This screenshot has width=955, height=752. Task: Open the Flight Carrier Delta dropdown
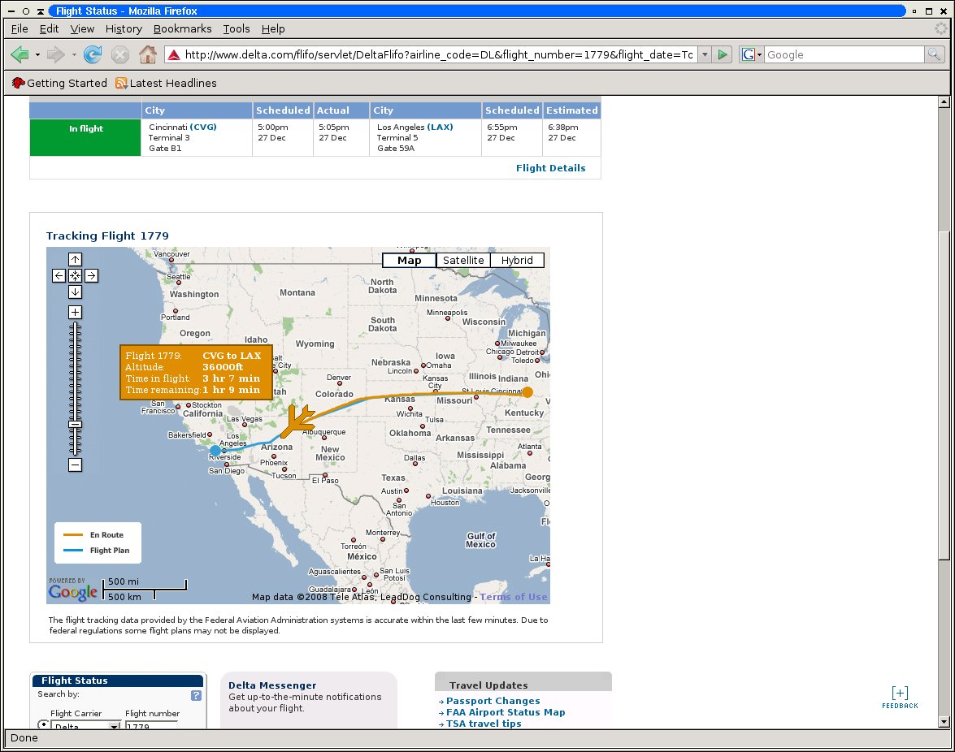click(x=86, y=725)
